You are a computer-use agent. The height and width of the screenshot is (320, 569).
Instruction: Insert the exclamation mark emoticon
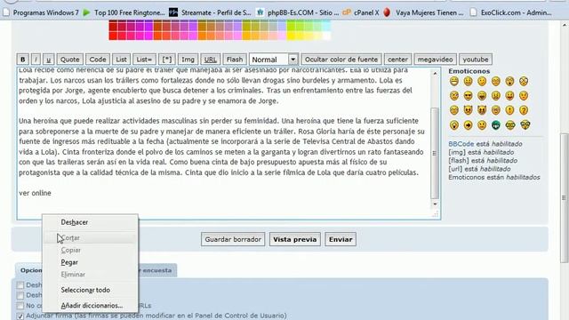click(x=509, y=110)
